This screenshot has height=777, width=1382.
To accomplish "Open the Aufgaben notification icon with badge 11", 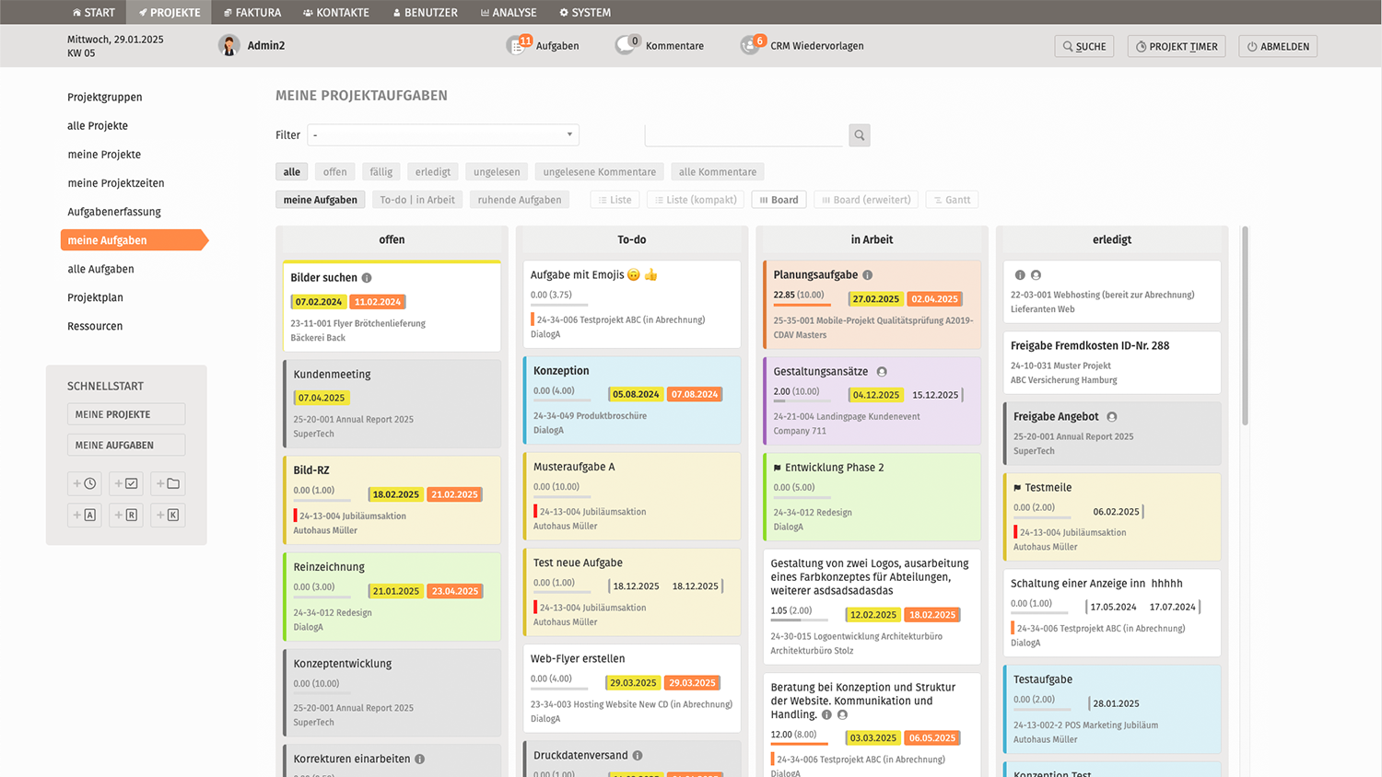I will 518,45.
